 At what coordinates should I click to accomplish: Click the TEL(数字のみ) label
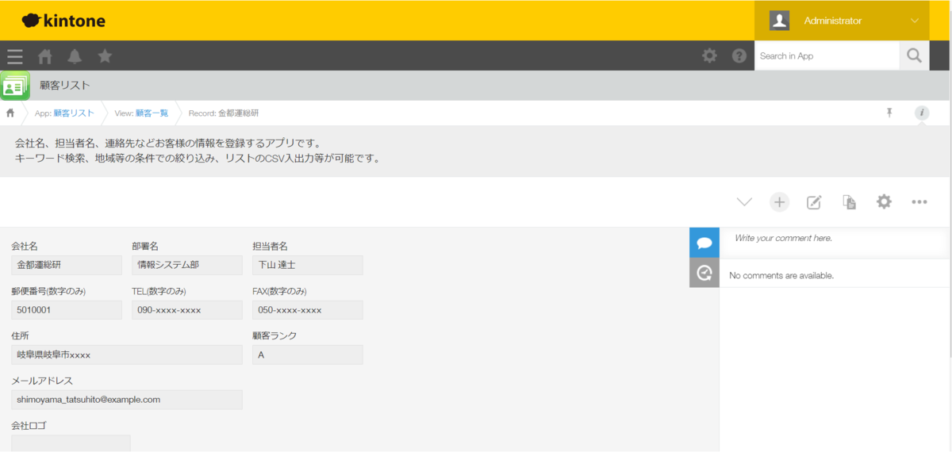(x=159, y=291)
